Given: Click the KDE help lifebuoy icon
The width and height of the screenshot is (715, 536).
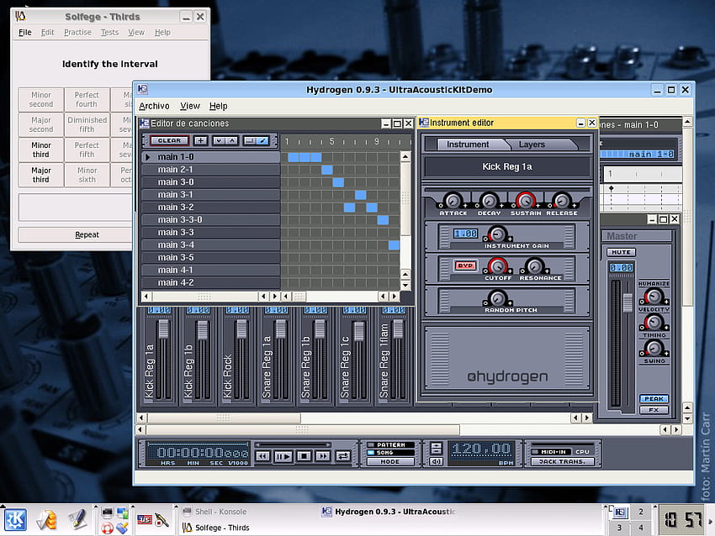Looking at the screenshot, I should 107,528.
